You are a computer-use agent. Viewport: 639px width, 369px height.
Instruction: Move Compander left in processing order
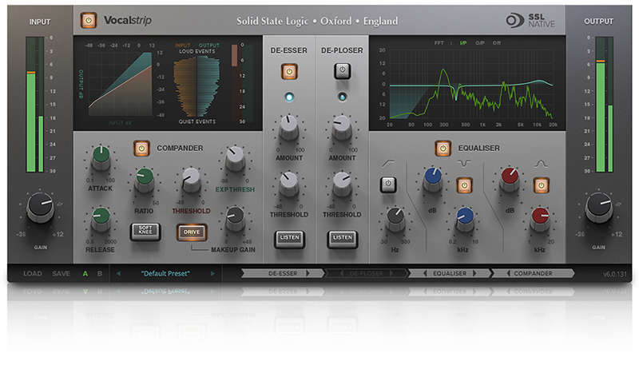508,273
